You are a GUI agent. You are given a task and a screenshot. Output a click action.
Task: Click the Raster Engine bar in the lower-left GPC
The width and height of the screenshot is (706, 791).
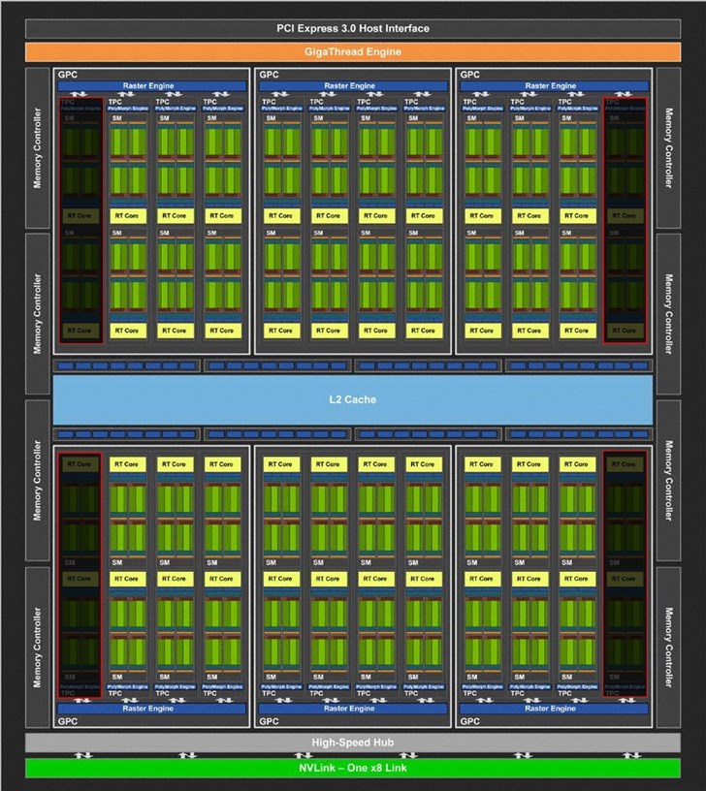coord(152,709)
